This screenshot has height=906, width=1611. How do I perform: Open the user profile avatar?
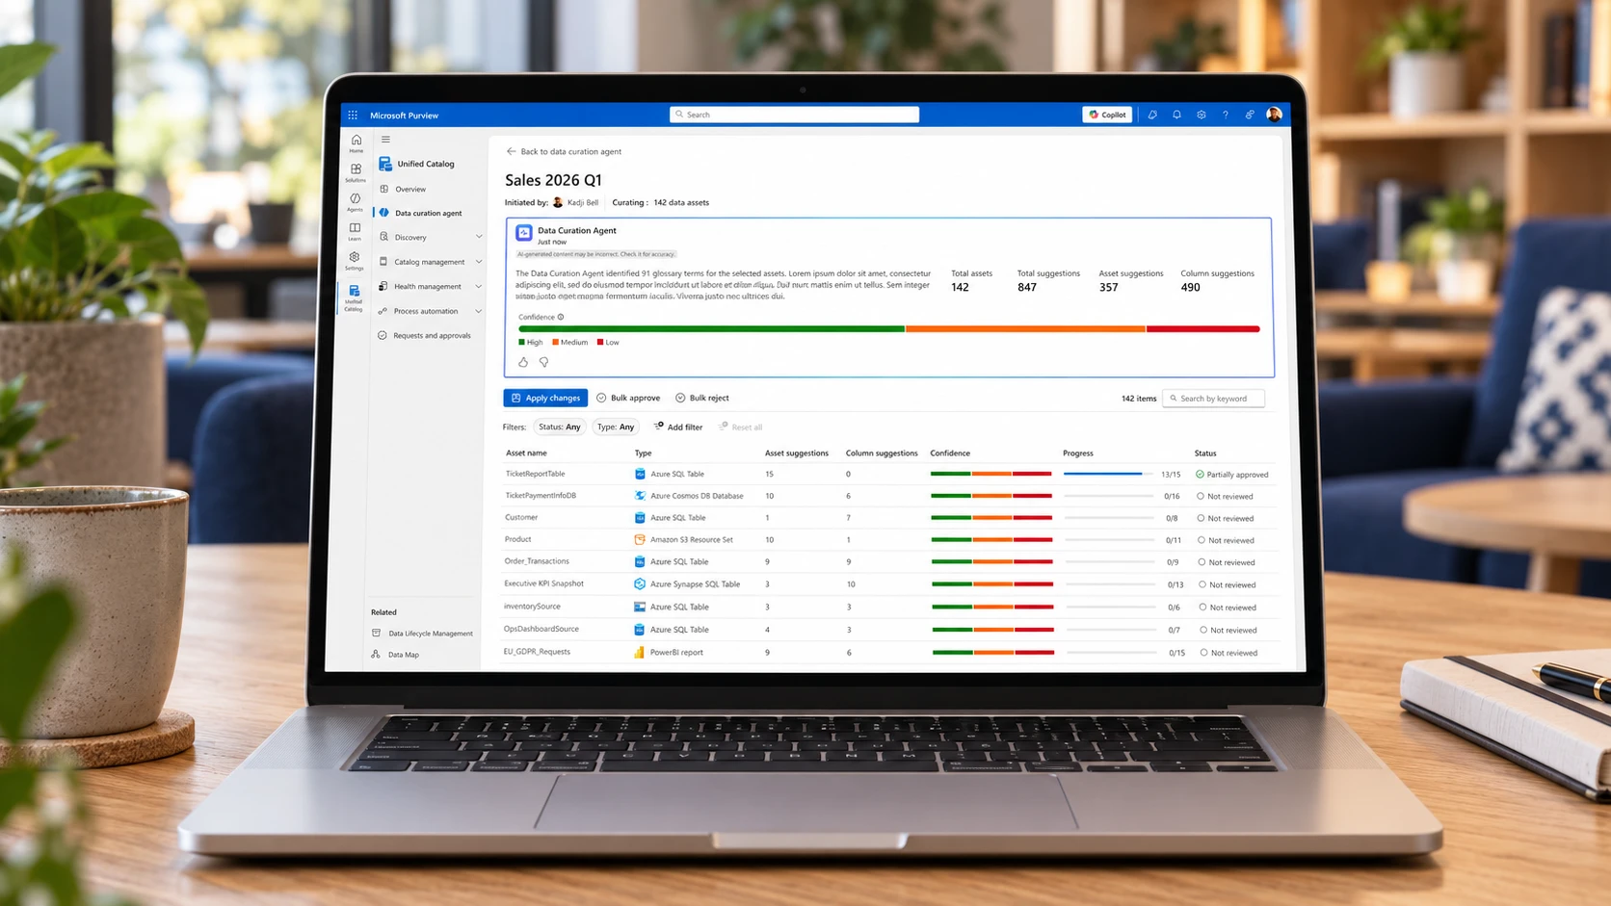pos(1274,115)
